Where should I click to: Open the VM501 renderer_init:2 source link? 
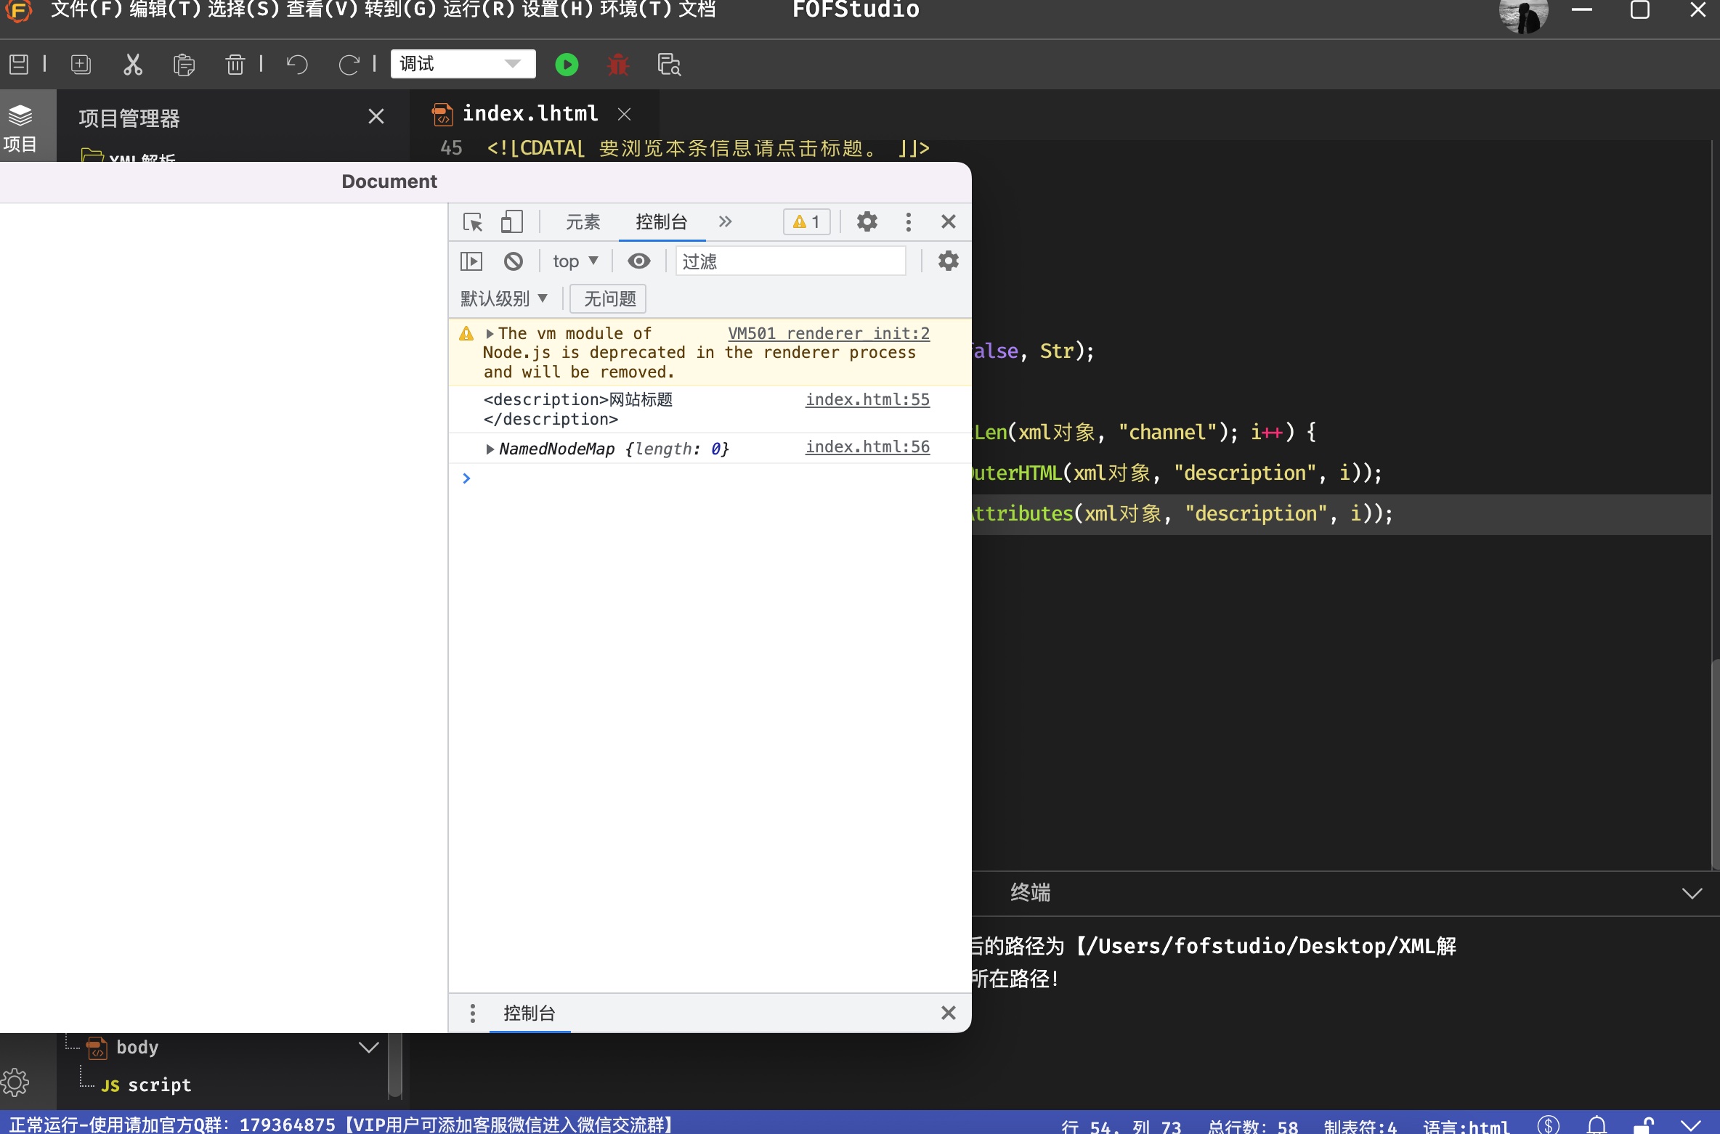(829, 333)
